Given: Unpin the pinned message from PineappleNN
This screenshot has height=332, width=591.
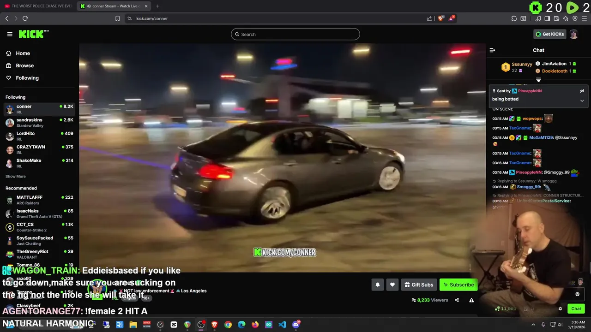Looking at the screenshot, I should [582, 91].
